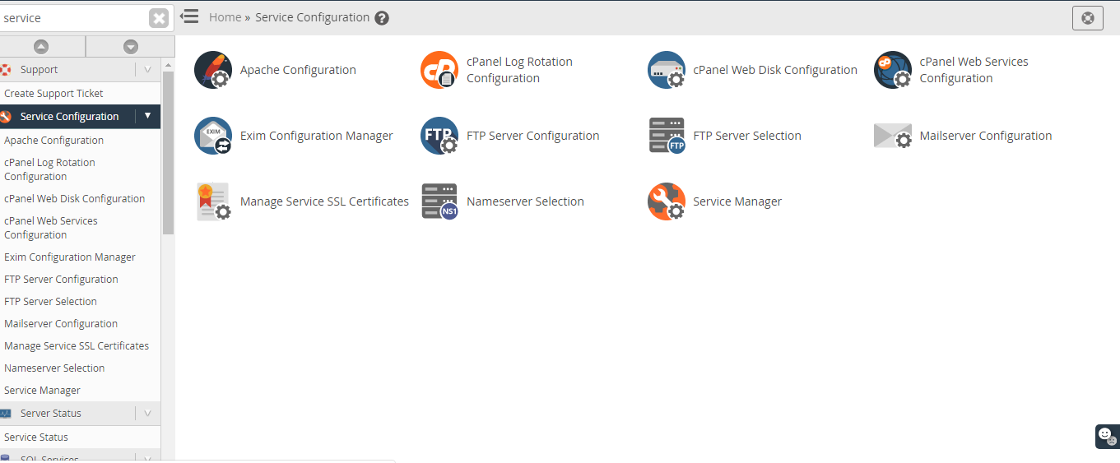Expand the Support section arrow

click(147, 70)
